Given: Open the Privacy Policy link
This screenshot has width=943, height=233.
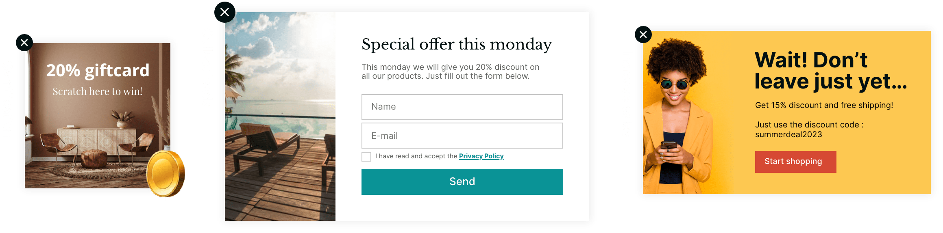Looking at the screenshot, I should tap(481, 156).
